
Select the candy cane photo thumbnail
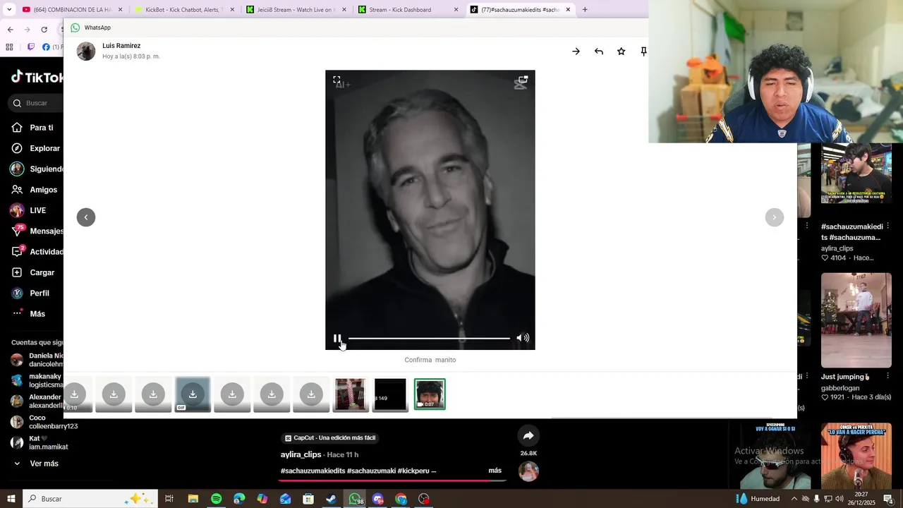(x=351, y=394)
